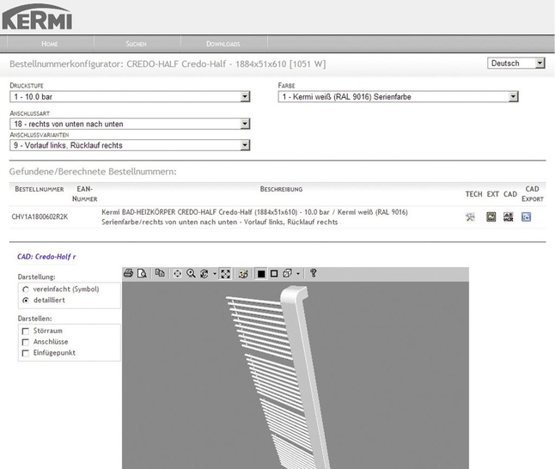Open the Anschlussart dropdown
This screenshot has width=555, height=469.
pos(130,124)
